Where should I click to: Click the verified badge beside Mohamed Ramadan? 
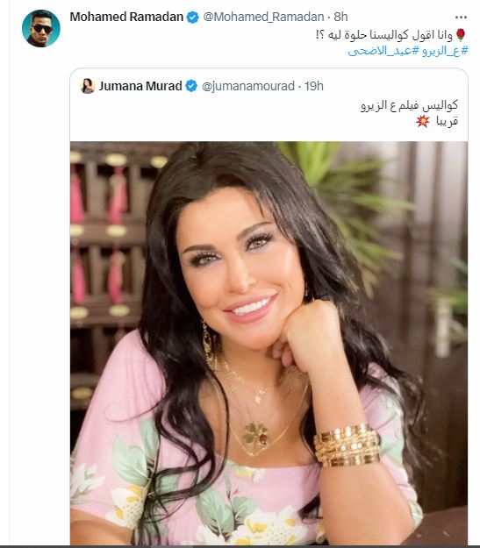pyautogui.click(x=192, y=17)
